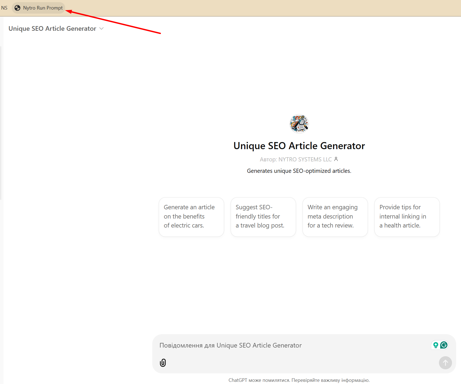461x384 pixels.
Task: Click the Unique SEO Article Generator avatar logo
Action: pyautogui.click(x=299, y=124)
